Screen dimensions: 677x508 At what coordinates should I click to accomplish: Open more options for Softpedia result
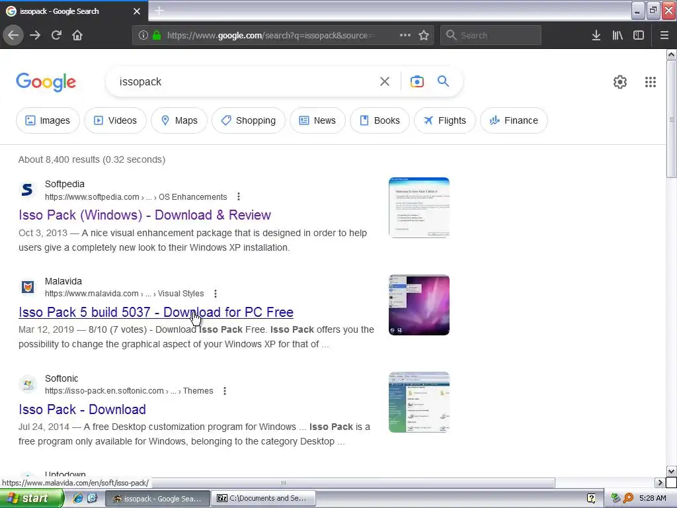tap(238, 197)
